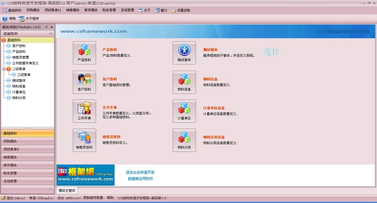
Task: Open the 关于 menu item
Action: tap(144, 10)
